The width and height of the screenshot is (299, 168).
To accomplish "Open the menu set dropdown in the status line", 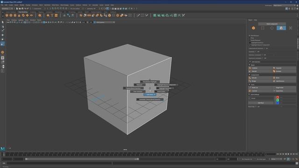I will [7, 8].
